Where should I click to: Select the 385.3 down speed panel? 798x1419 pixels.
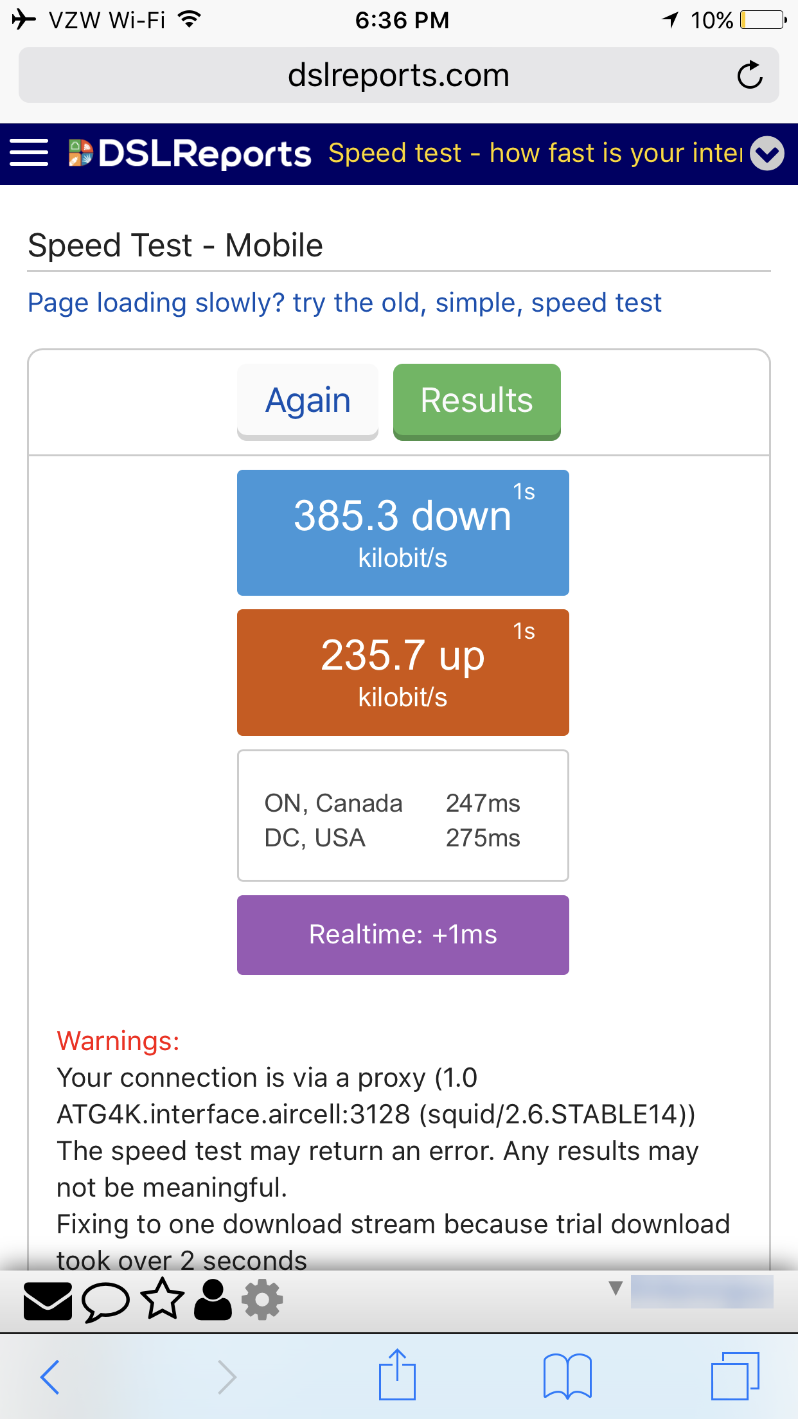[403, 533]
